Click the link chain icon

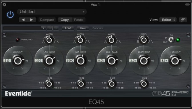(183, 20)
